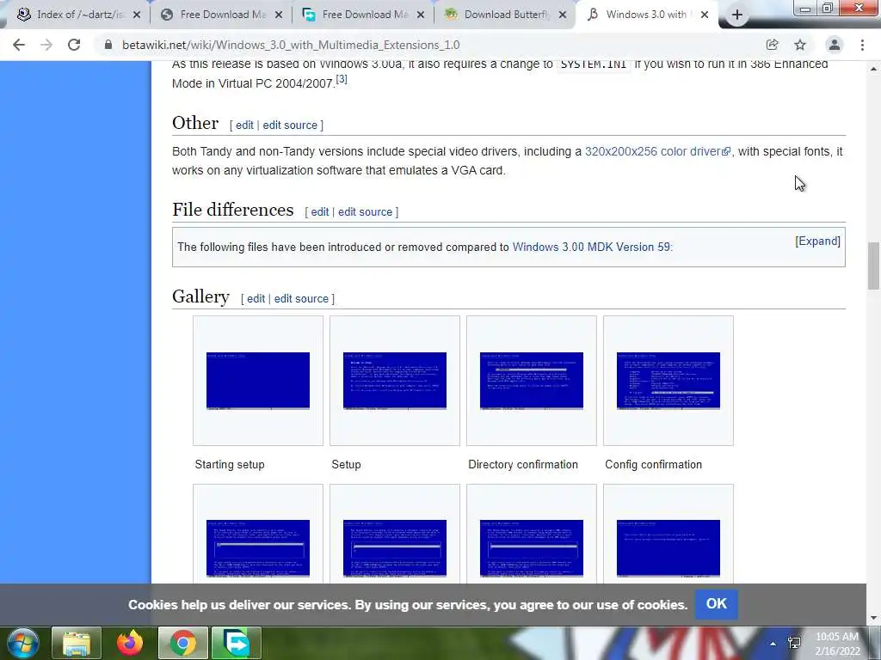Image resolution: width=881 pixels, height=660 pixels.
Task: Reload the betawiki page
Action: tap(74, 45)
